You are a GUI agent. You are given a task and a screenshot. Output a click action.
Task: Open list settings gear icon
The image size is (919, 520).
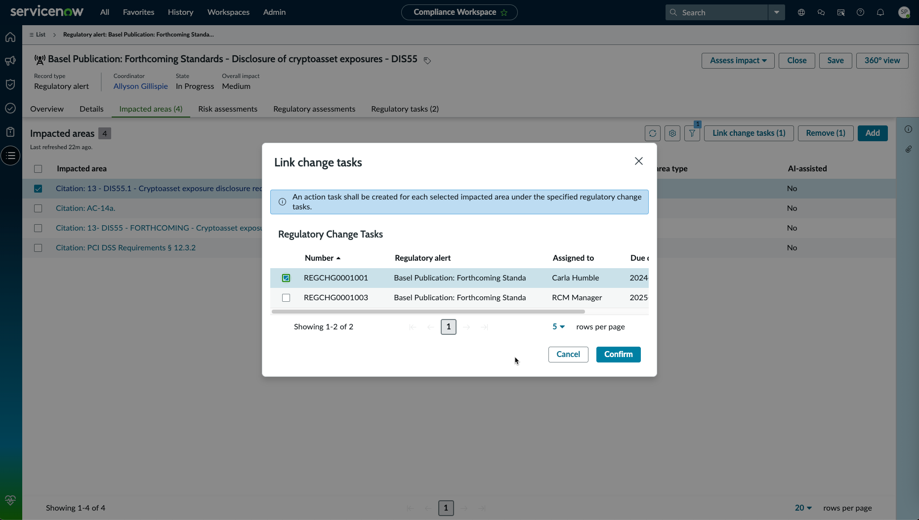tap(672, 133)
